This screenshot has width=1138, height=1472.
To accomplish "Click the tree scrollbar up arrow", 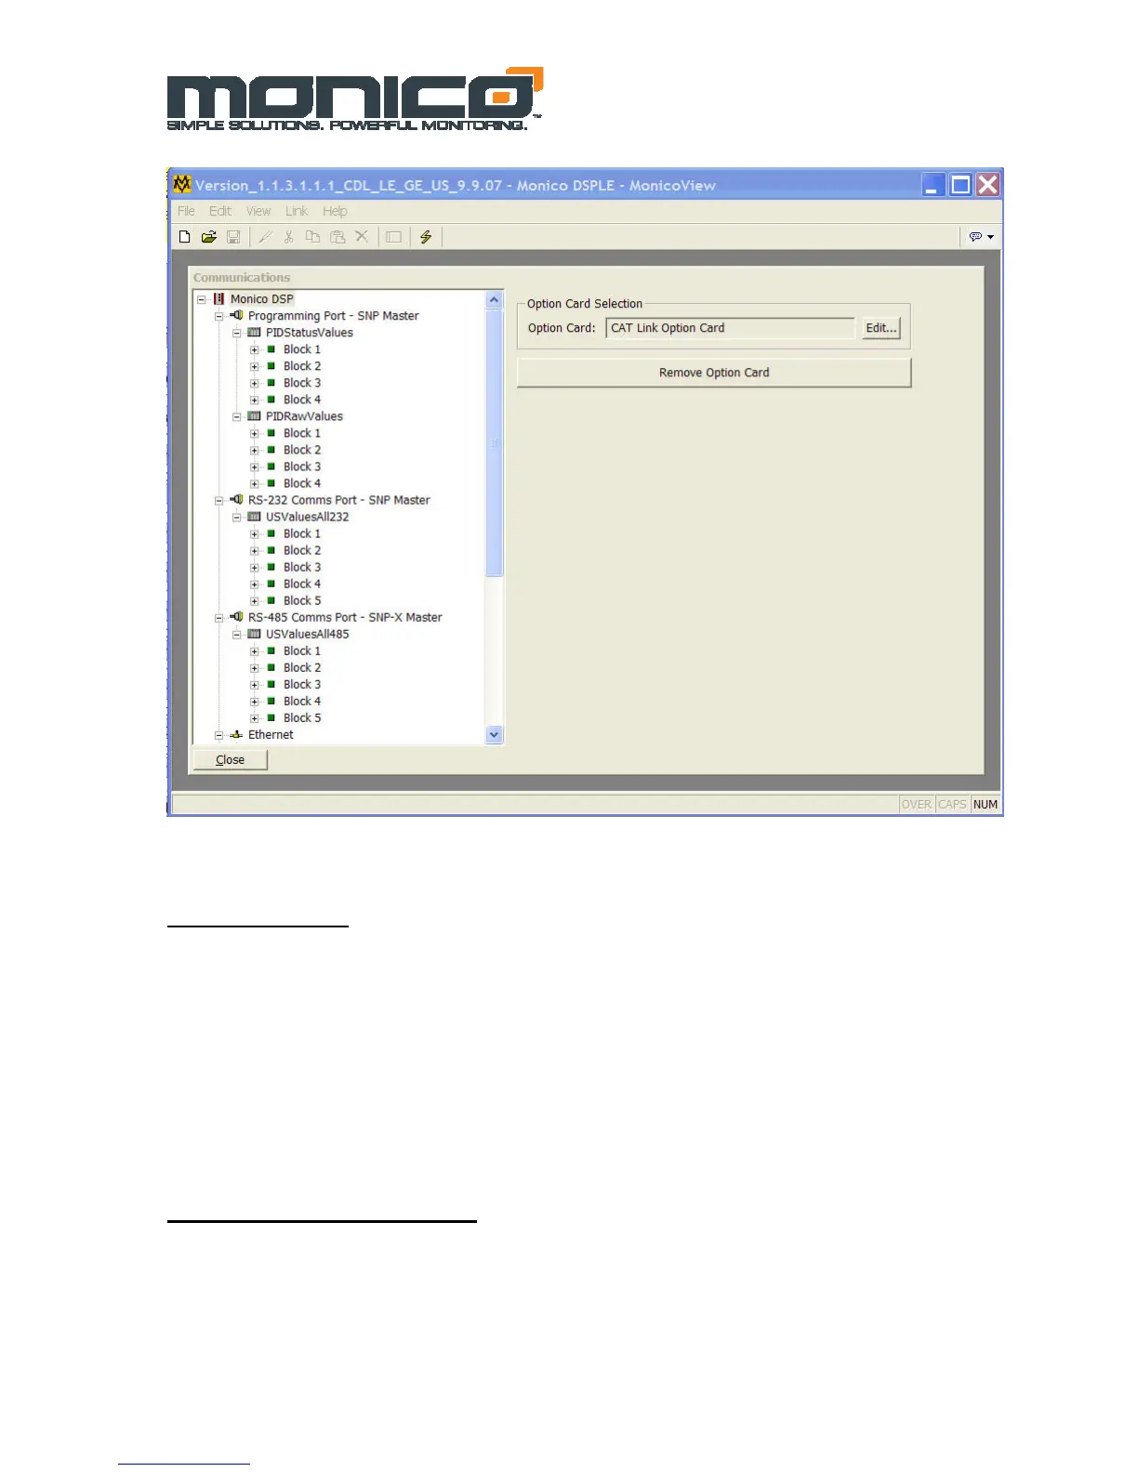I will pyautogui.click(x=495, y=300).
